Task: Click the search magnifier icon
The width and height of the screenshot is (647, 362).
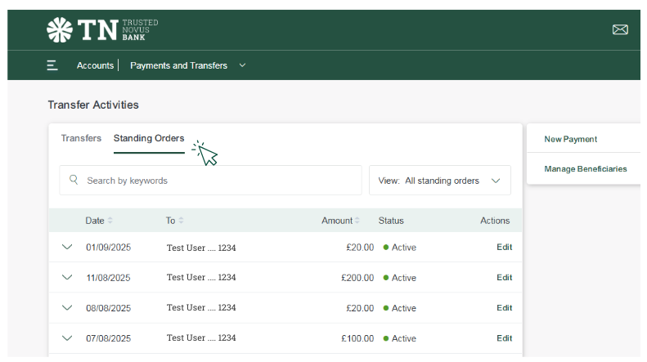Action: (x=74, y=181)
